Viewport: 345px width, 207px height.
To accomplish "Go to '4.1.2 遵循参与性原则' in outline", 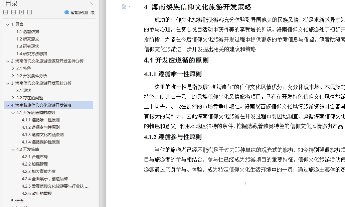I will point(41,127).
